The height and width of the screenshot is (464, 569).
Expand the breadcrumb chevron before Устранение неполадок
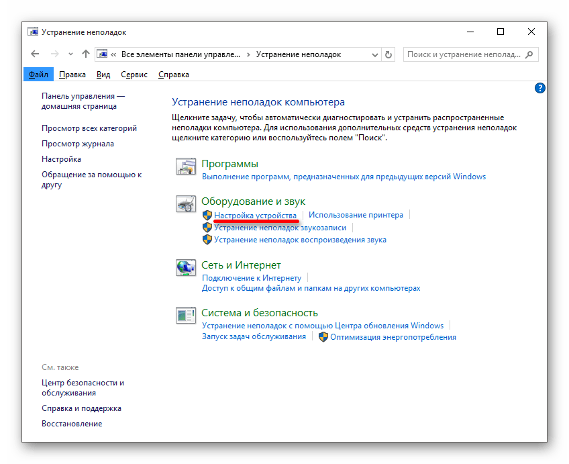pyautogui.click(x=249, y=54)
